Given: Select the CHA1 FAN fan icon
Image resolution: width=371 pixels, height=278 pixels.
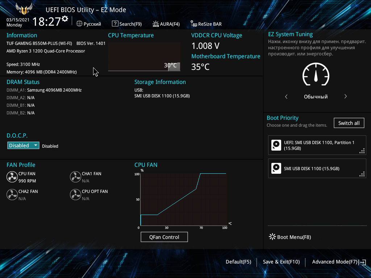Looking at the screenshot, I should pyautogui.click(x=75, y=177).
